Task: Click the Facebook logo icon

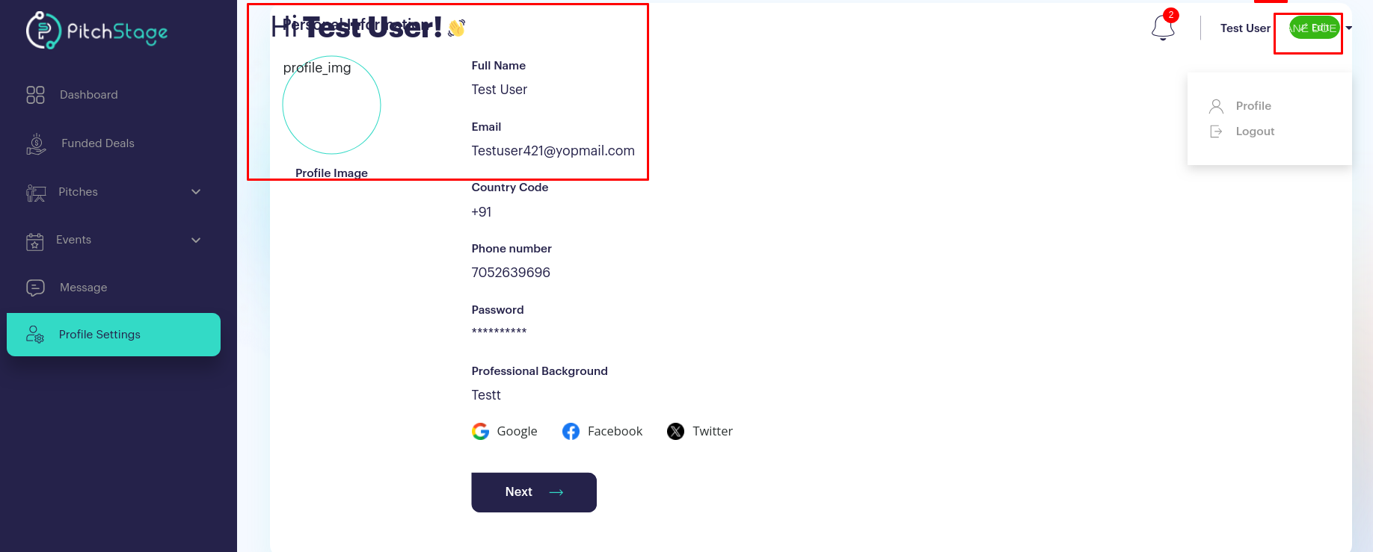Action: (x=571, y=431)
